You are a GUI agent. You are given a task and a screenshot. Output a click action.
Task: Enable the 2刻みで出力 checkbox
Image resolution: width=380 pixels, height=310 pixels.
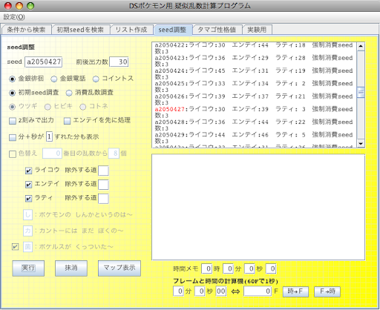coord(13,121)
